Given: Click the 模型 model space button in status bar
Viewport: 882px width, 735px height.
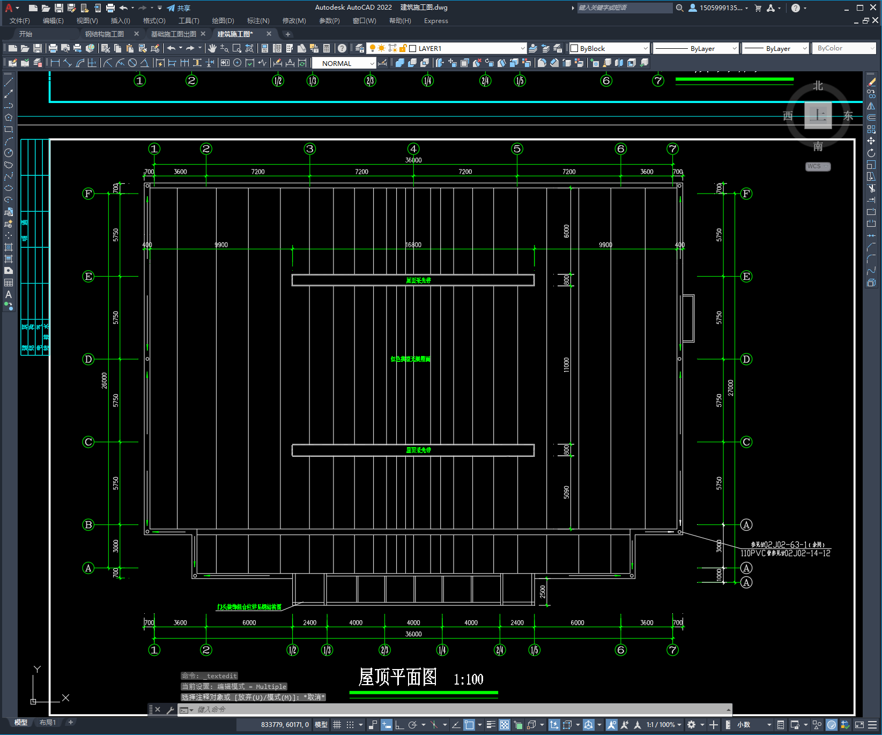Looking at the screenshot, I should (x=321, y=725).
